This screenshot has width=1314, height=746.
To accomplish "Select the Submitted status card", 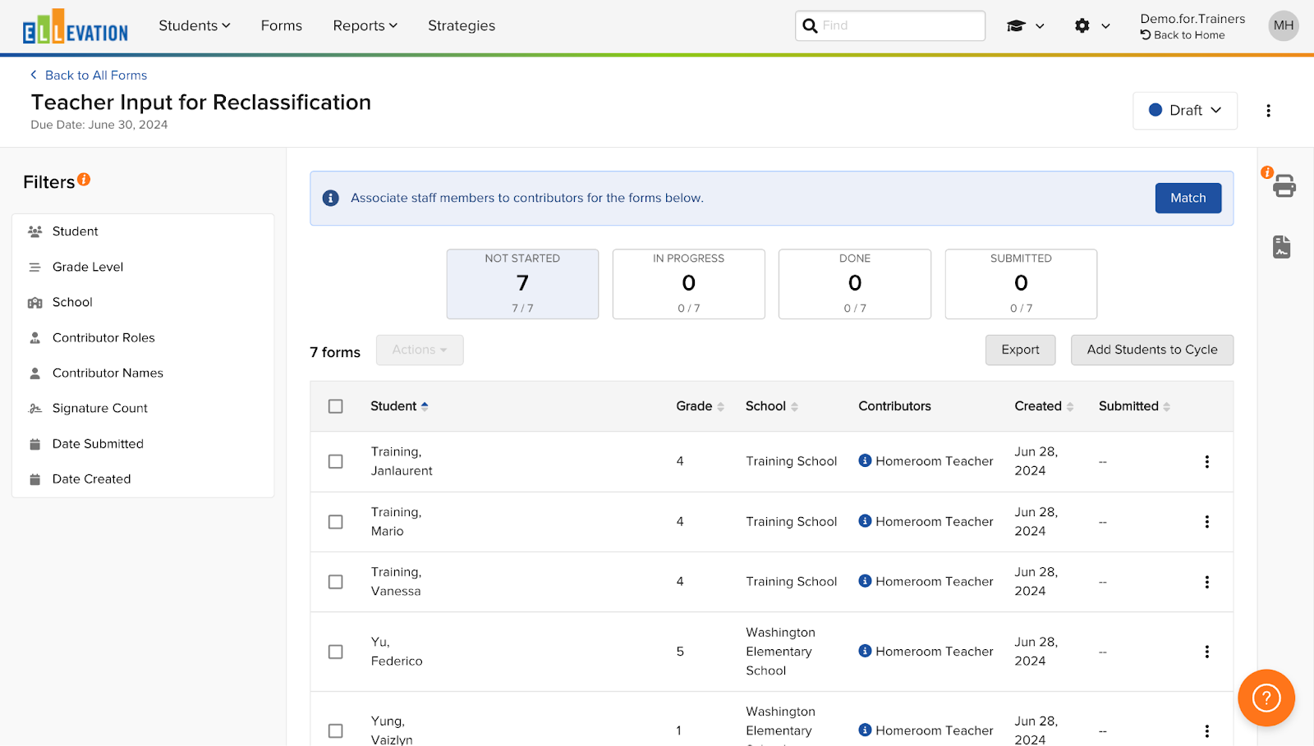I will click(1021, 284).
